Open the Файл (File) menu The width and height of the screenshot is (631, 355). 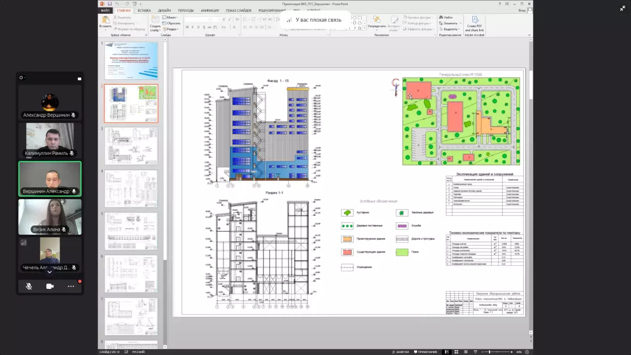click(105, 10)
